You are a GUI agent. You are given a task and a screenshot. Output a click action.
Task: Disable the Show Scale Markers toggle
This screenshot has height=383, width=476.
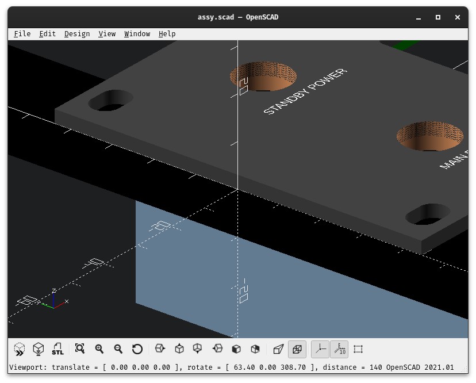pyautogui.click(x=339, y=349)
